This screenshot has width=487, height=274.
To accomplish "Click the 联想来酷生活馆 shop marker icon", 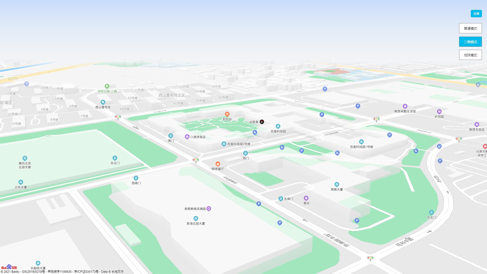I will [405, 106].
